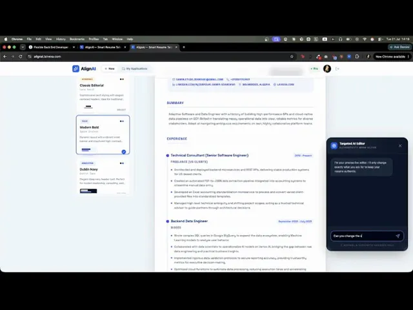This screenshot has width=413, height=310.
Task: Open the Chrome extensions puzzle icon
Action: coord(357,56)
